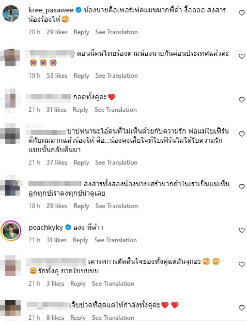The height and width of the screenshot is (325, 247).
Task: Open peachkyky username link
Action: click(46, 227)
